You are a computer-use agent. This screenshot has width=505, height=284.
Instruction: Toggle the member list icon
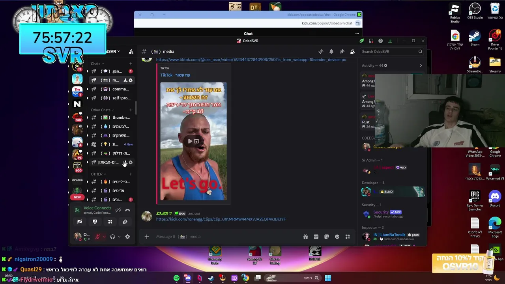point(352,52)
